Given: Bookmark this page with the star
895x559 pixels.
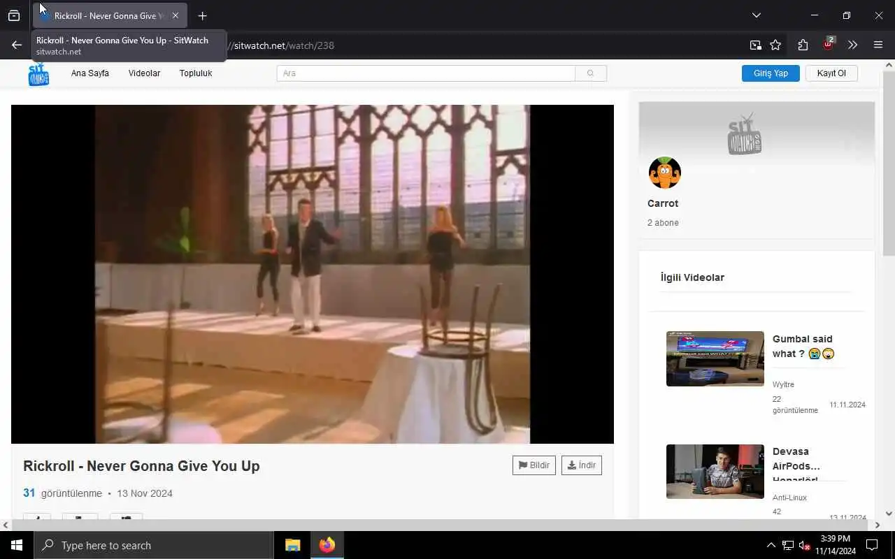Looking at the screenshot, I should [775, 45].
